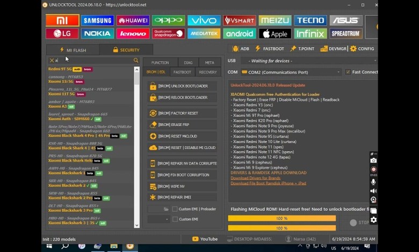419x252 pixels.
Task: Open the FASTBOOT sub-tab
Action: pos(182,72)
